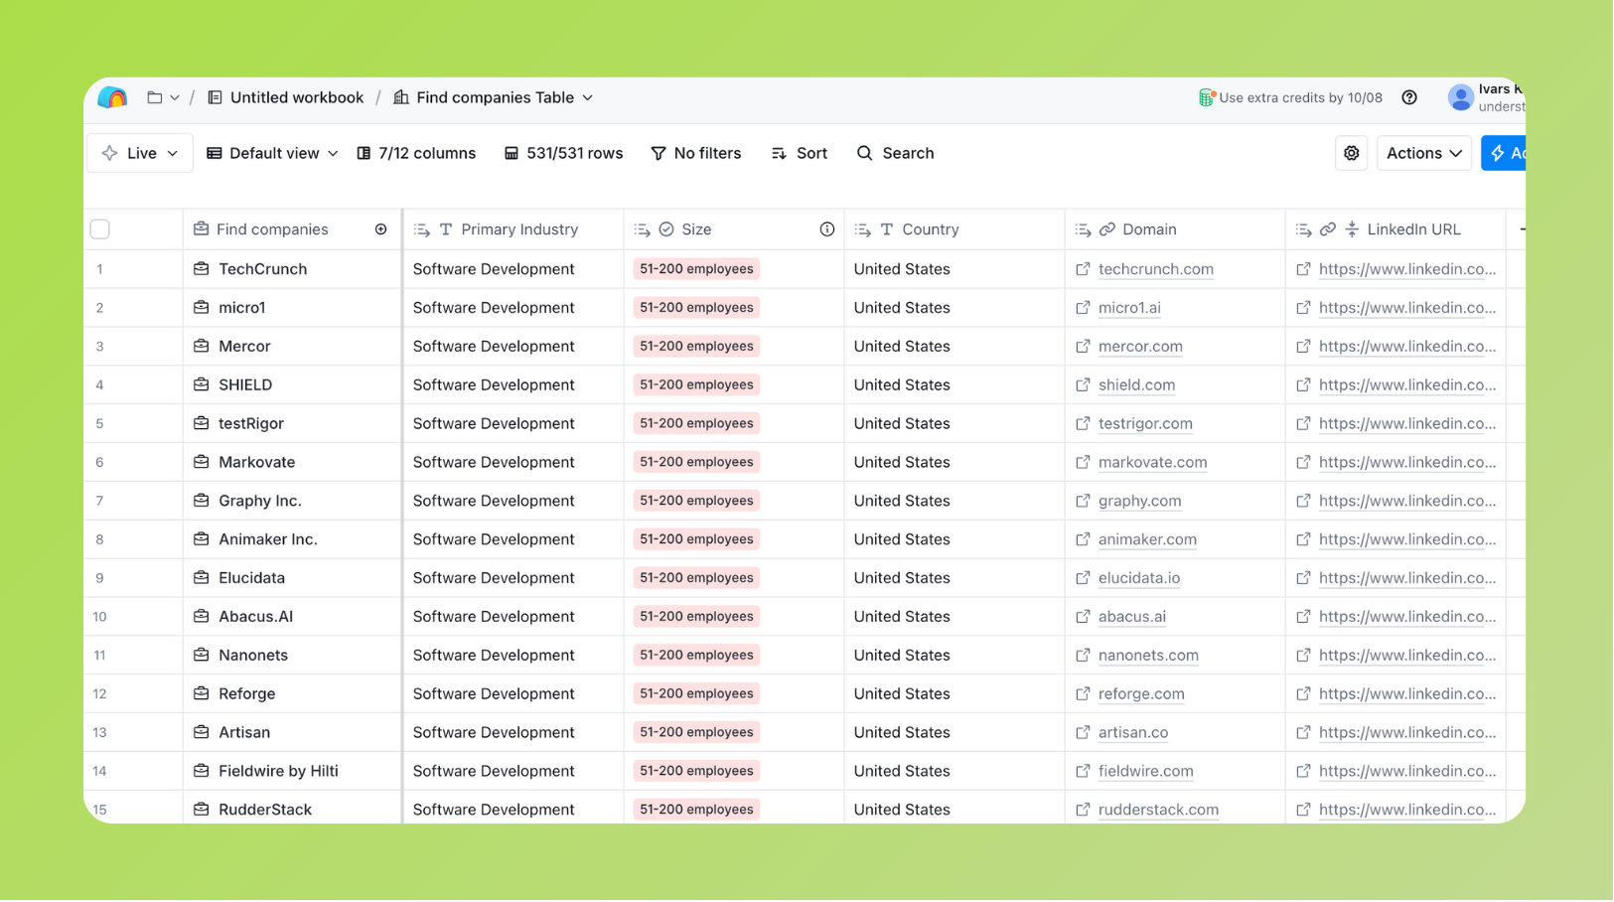The width and height of the screenshot is (1614, 902).
Task: Open the Domain column header
Action: [1175, 229]
